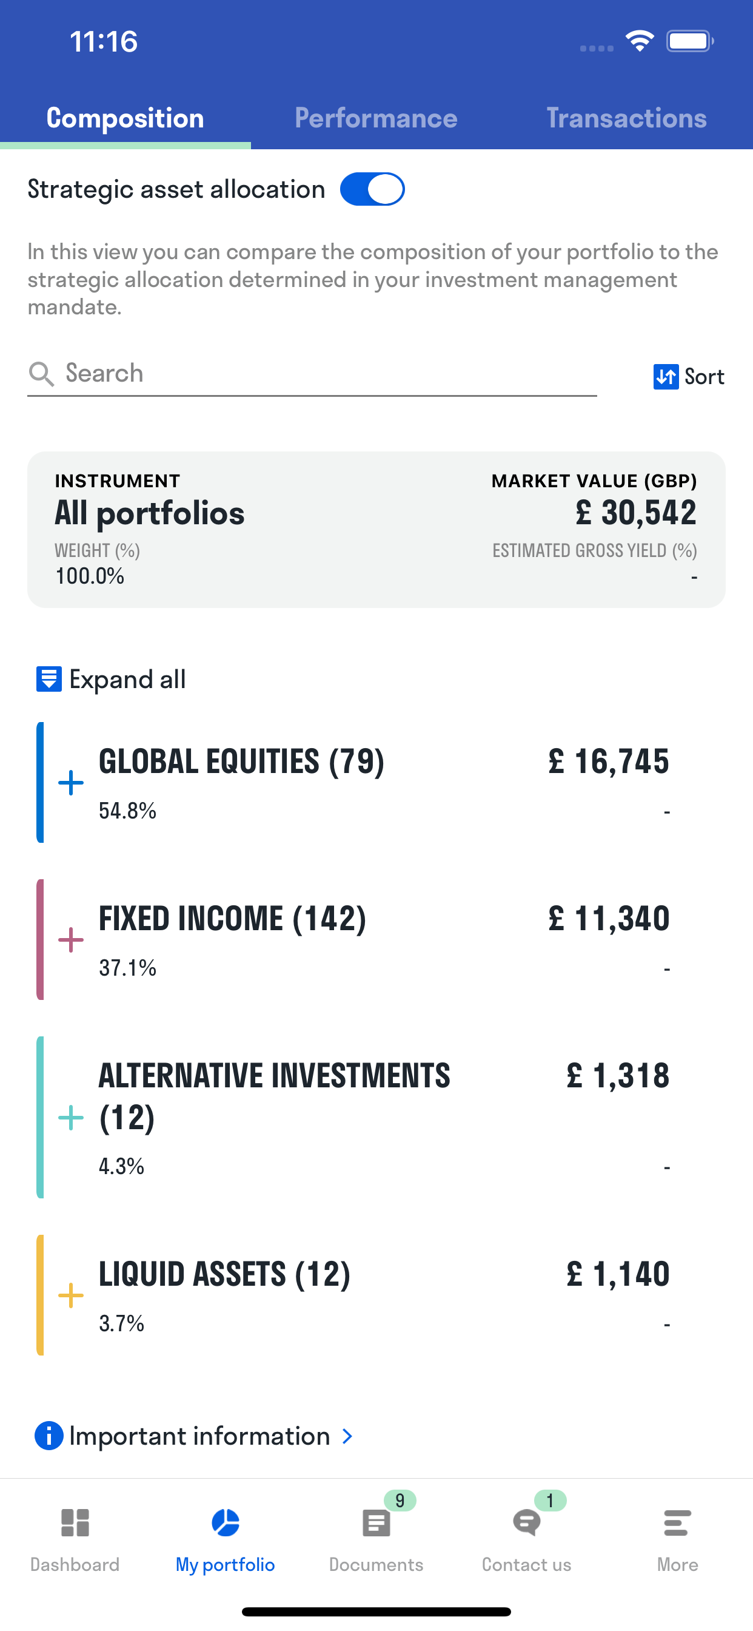753x1631 pixels.
Task: Expand the Fixed Income section
Action: pos(71,940)
